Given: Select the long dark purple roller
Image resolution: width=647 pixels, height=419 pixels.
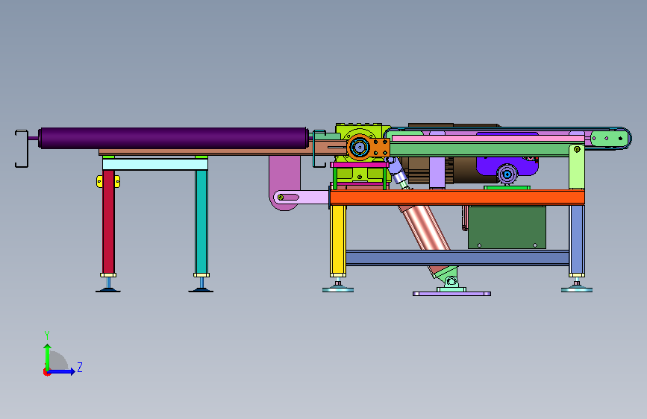Looking at the screenshot, I should pos(173,138).
